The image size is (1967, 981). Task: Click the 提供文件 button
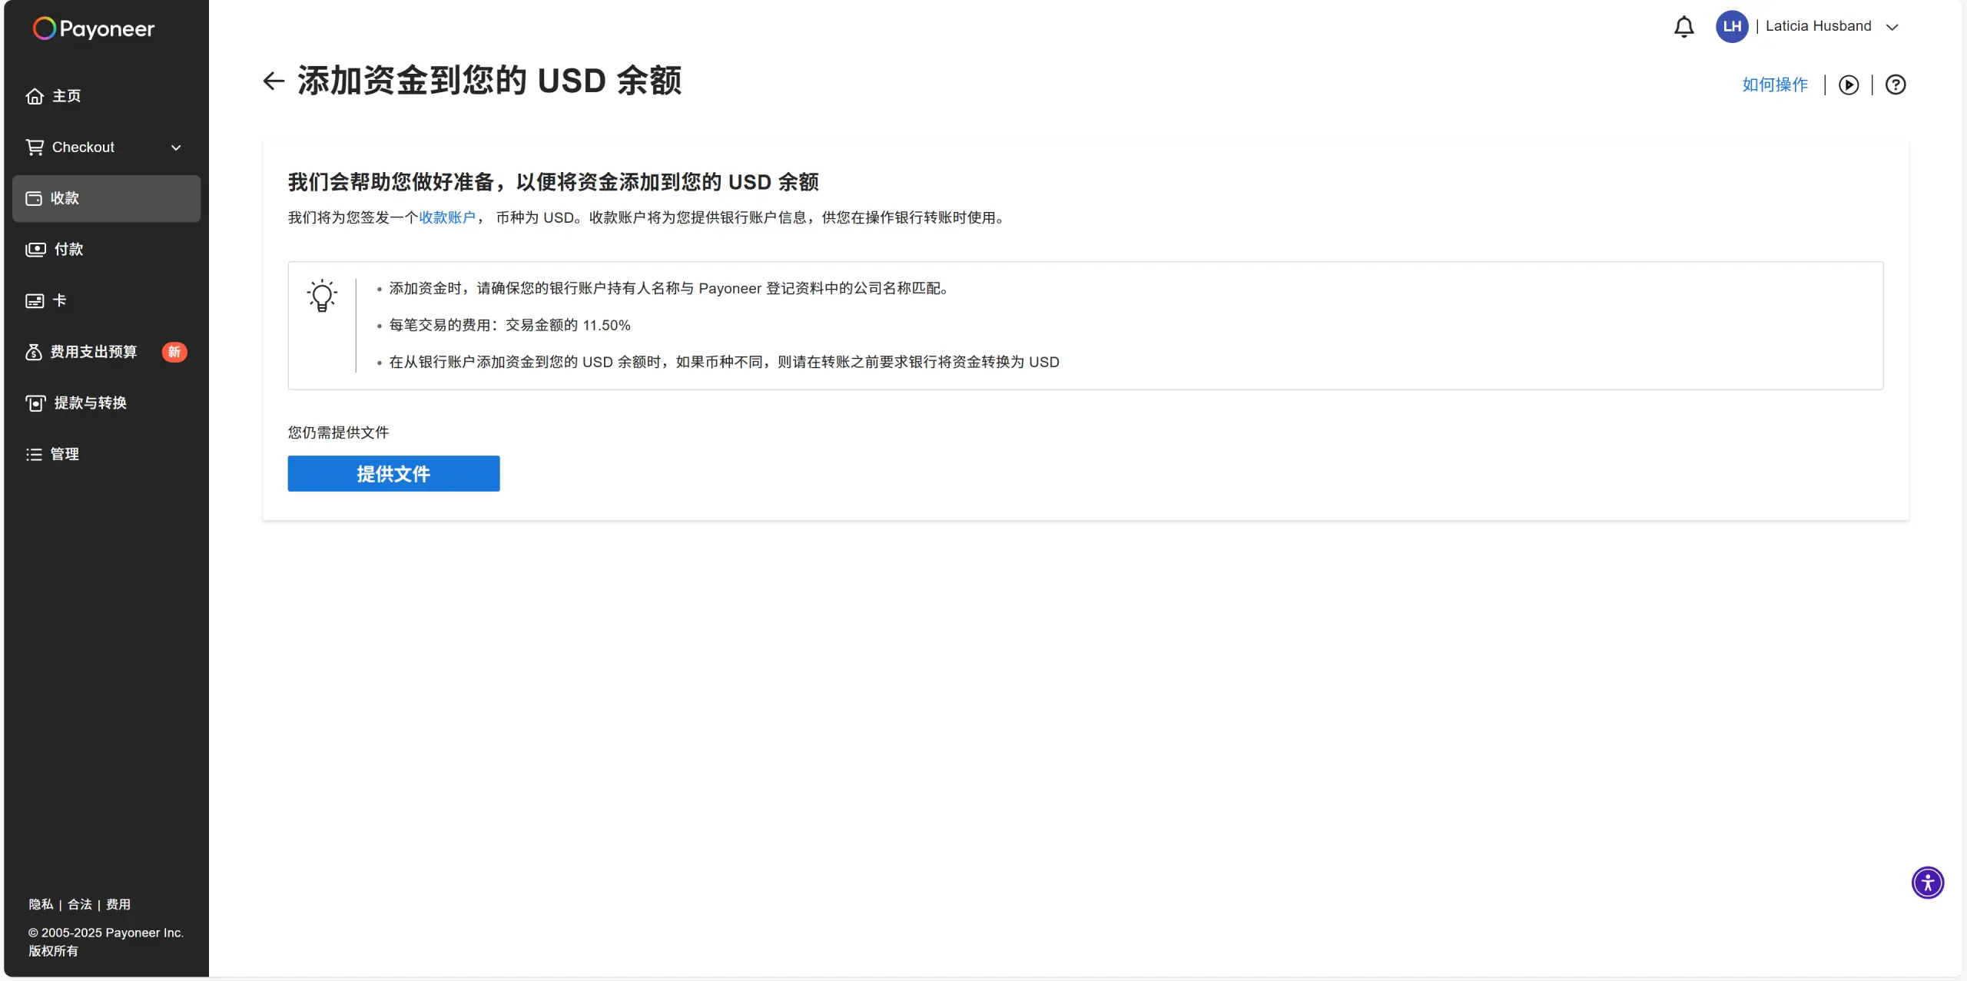coord(393,473)
